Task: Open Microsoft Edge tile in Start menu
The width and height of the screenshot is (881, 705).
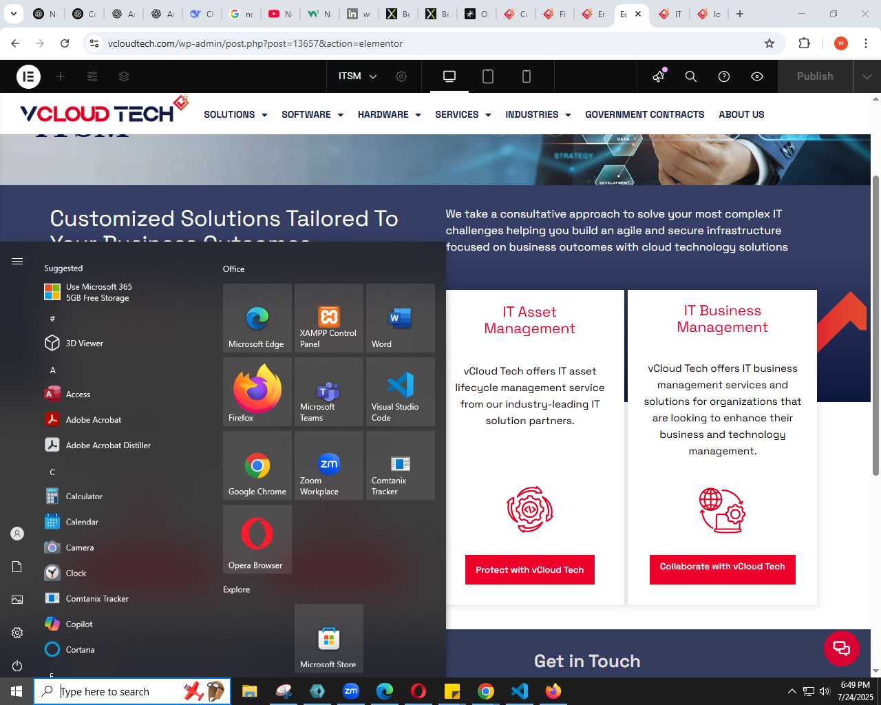Action: [257, 318]
